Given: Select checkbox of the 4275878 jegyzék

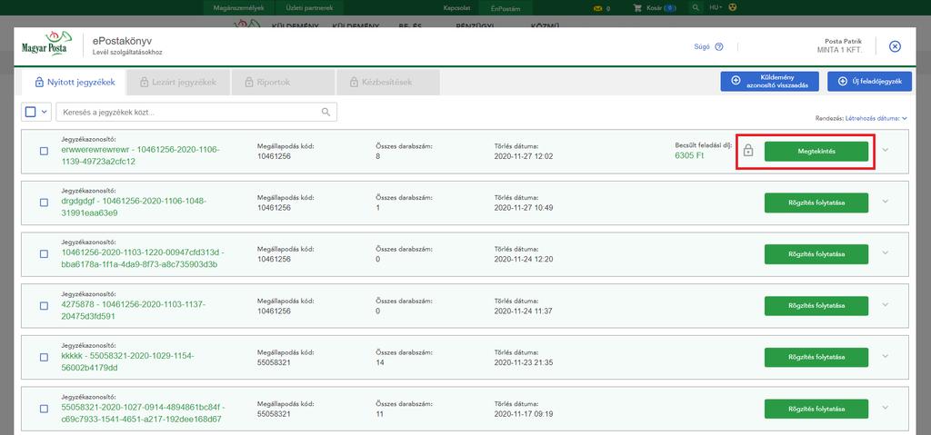Looking at the screenshot, I should click(x=44, y=305).
